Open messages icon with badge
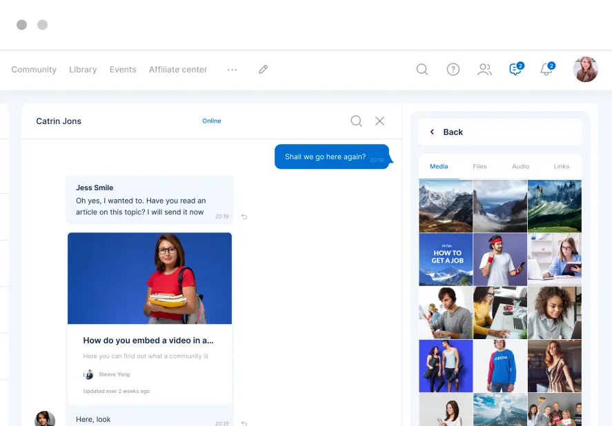Viewport: 612px width, 426px height. pos(515,70)
